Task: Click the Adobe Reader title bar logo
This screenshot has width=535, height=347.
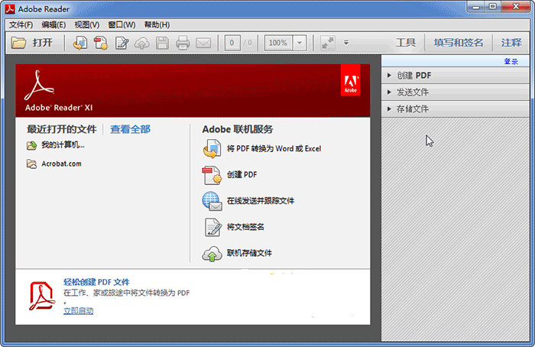Action: (x=10, y=9)
